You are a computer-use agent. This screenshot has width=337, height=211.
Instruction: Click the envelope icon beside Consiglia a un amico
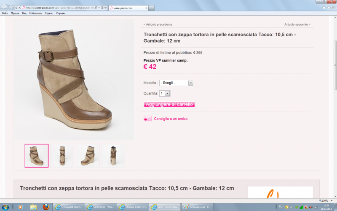(x=148, y=119)
